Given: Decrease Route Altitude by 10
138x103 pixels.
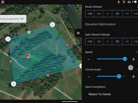Looking at the screenshot, I should (x=98, y=14).
